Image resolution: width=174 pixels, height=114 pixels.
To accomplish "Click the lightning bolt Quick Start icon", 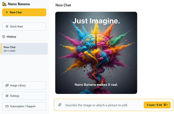I will (7, 26).
